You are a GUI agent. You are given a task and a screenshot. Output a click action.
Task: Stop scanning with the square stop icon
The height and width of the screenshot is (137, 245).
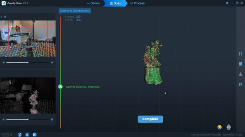point(241,64)
